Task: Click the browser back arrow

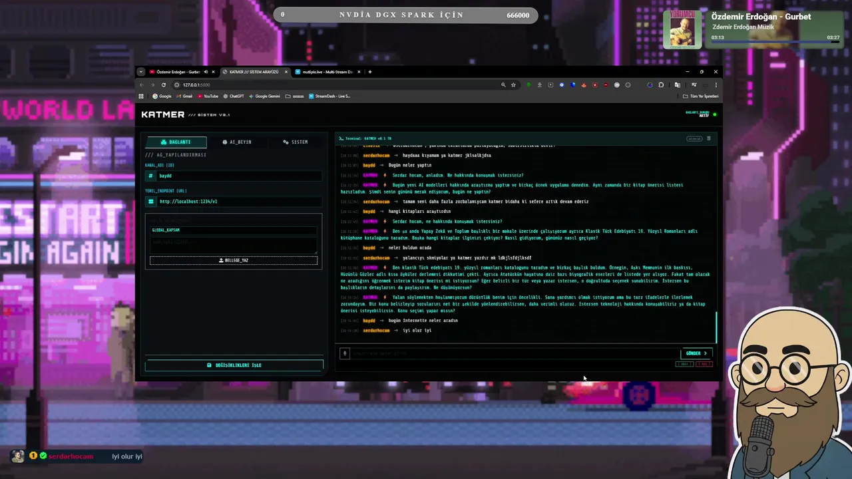Action: click(141, 84)
